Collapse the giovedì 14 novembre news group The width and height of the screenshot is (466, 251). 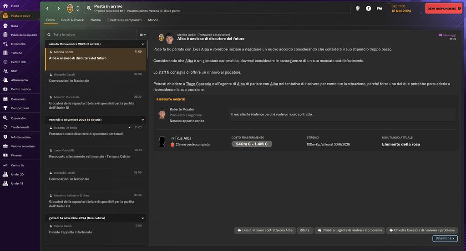[x=142, y=218]
